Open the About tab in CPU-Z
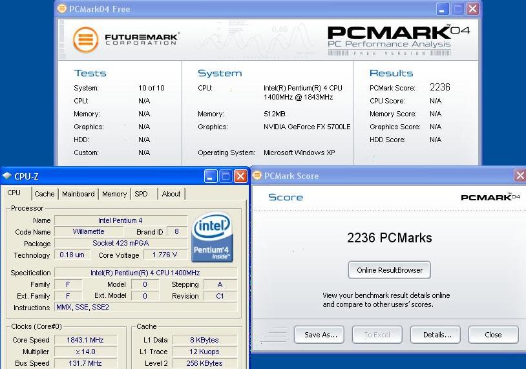526x369 pixels. pos(171,194)
